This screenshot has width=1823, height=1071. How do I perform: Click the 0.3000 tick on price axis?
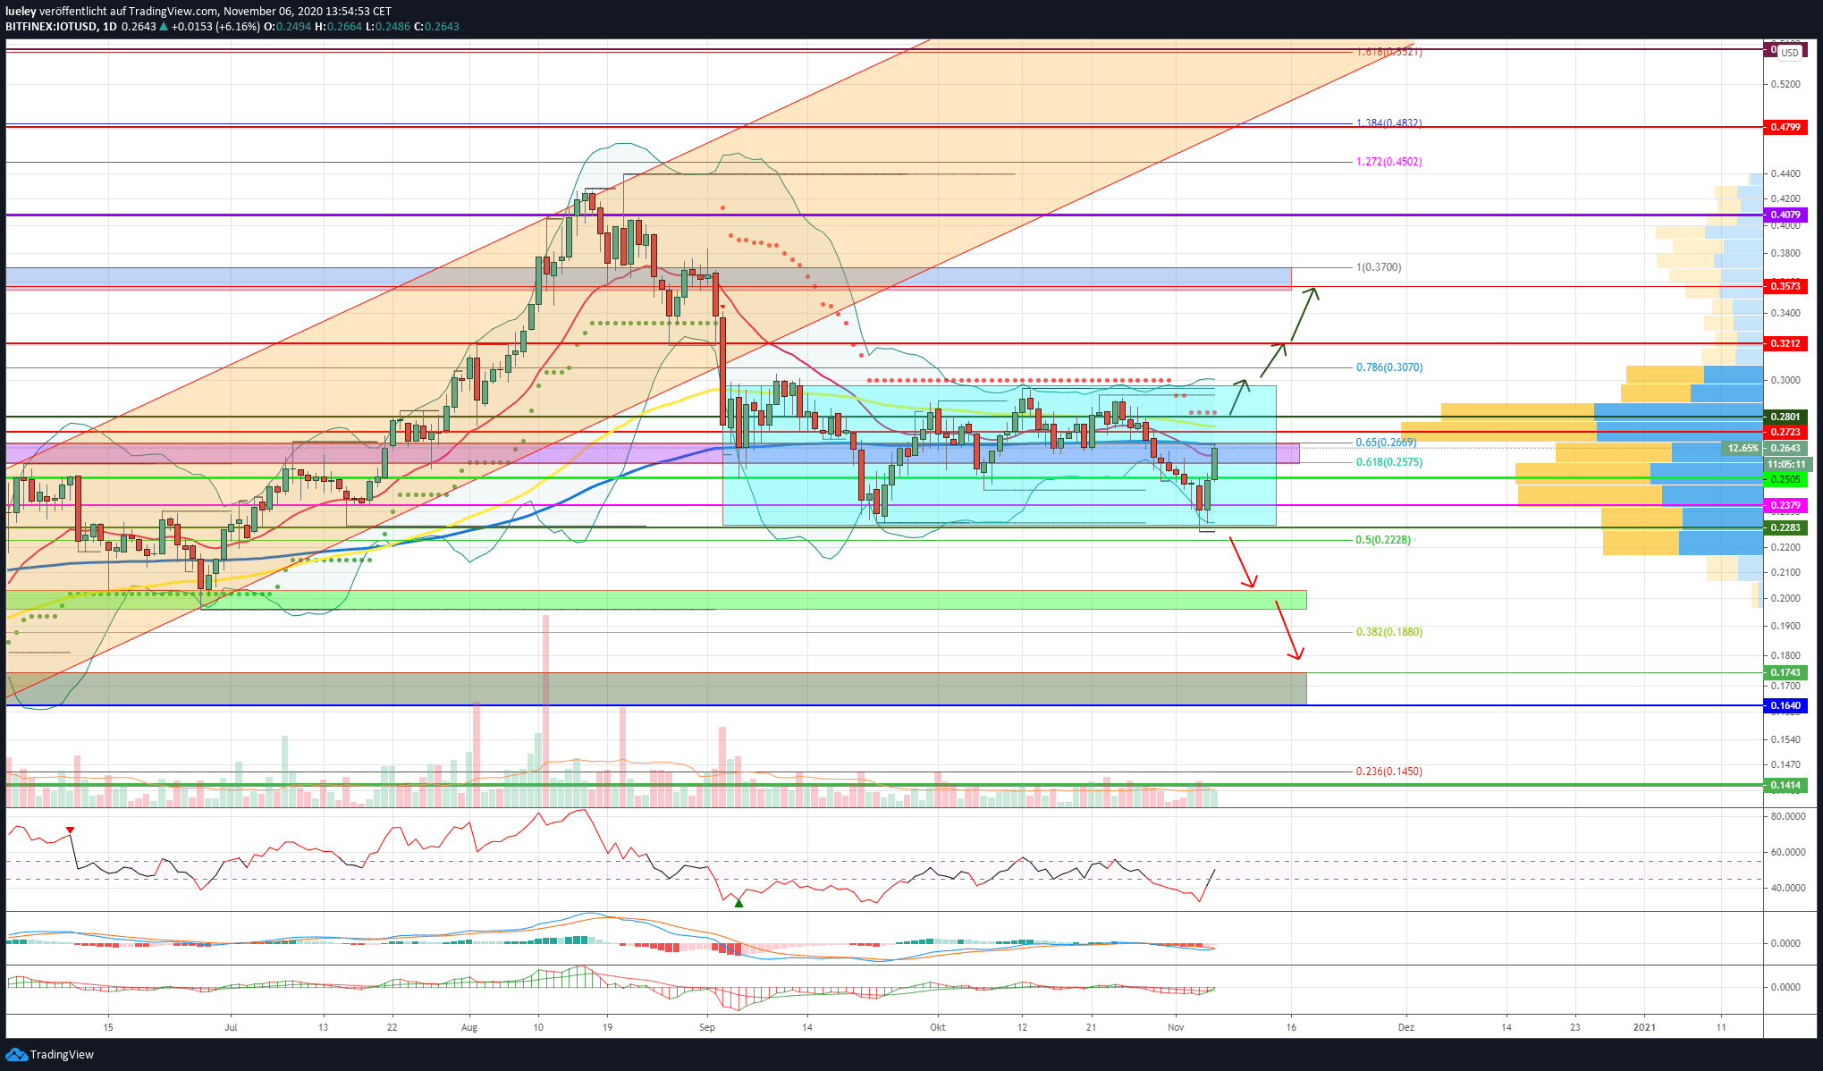[x=1785, y=380]
